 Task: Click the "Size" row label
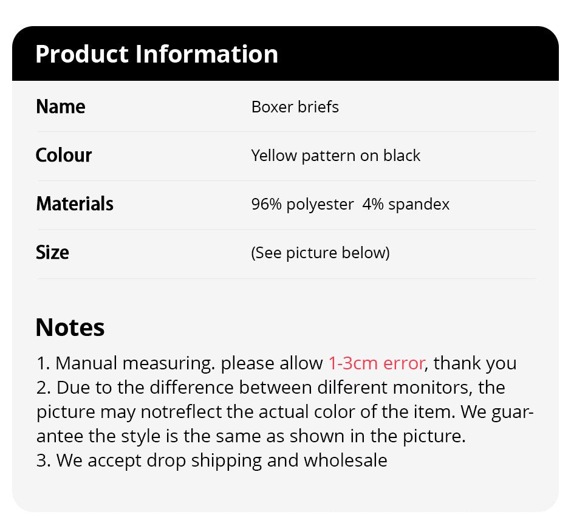coord(52,253)
